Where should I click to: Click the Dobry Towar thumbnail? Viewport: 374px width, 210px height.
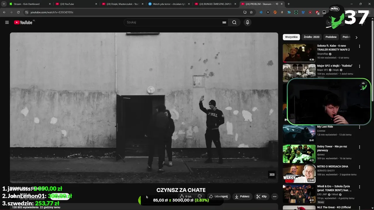point(299,154)
